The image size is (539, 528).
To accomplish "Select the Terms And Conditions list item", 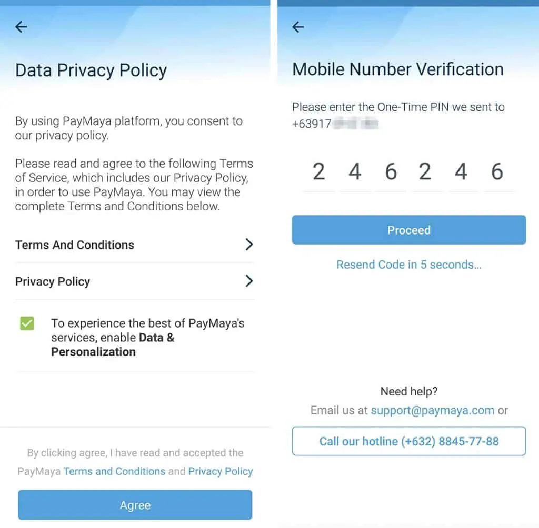I will coord(75,245).
